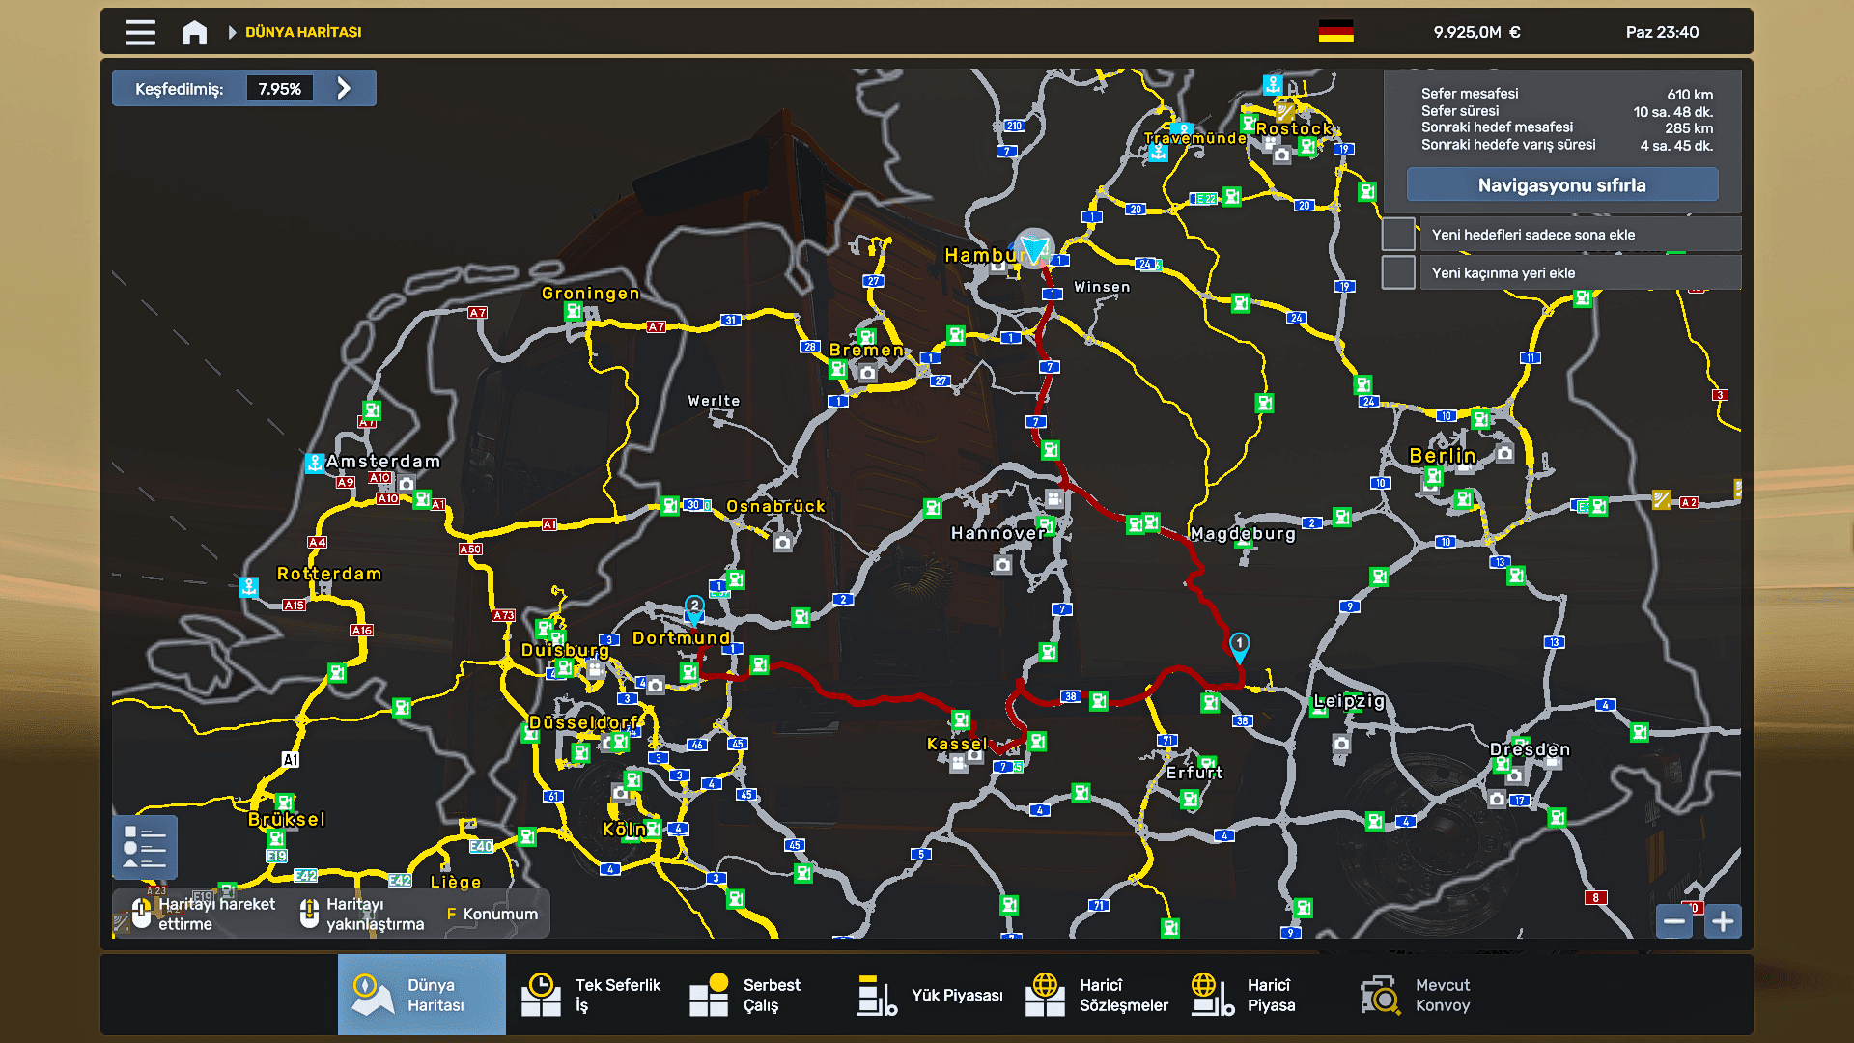
Task: Click the home icon in breadcrumb
Action: (x=194, y=32)
